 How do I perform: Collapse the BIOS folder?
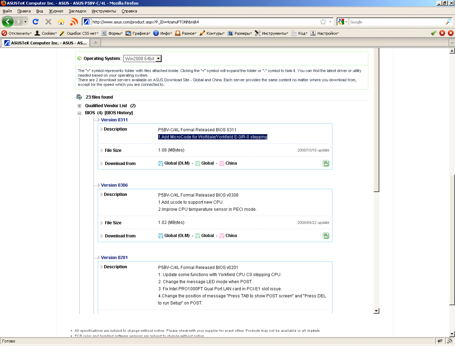click(x=79, y=113)
